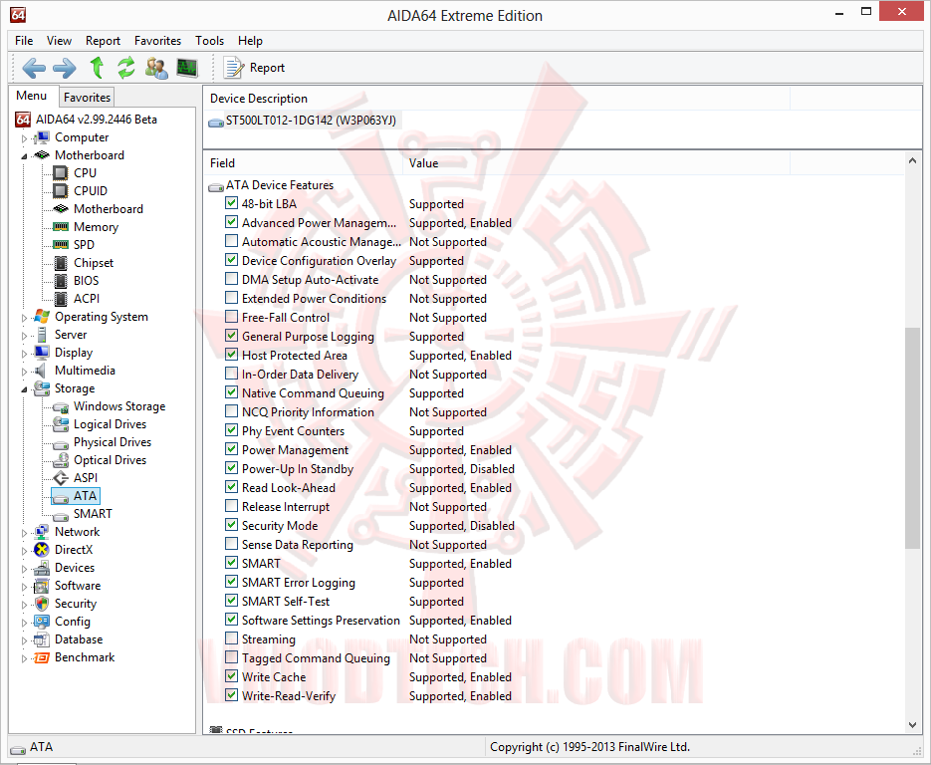Toggle the Native Command Queuing checkbox
The width and height of the screenshot is (931, 765).
click(x=232, y=392)
